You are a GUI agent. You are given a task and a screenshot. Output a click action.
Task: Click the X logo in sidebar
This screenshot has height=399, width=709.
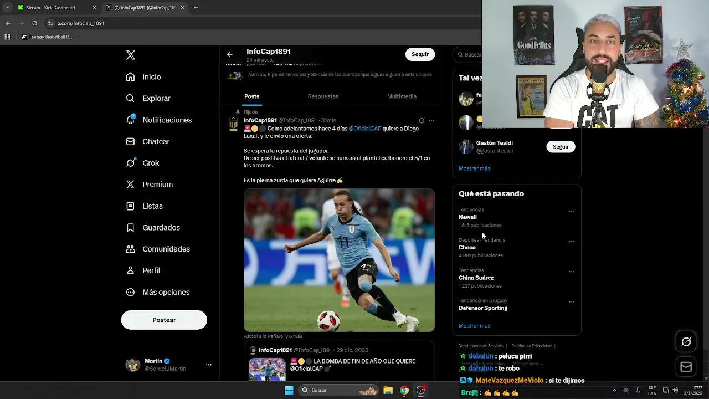(131, 55)
